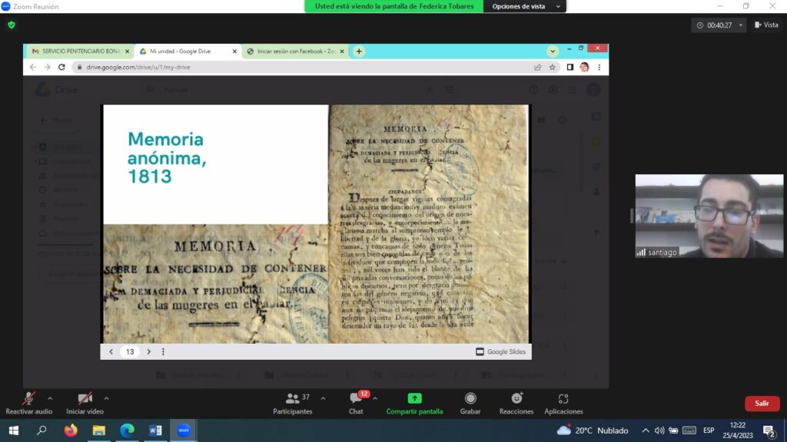The width and height of the screenshot is (787, 442).
Task: Share this page icon in address bar
Action: pos(538,68)
